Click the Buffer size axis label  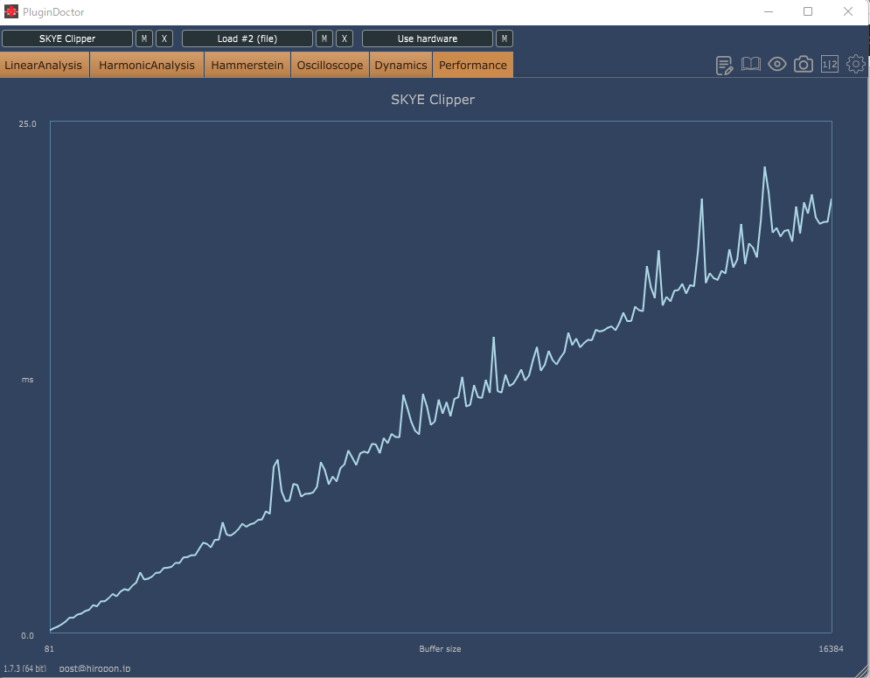pyautogui.click(x=440, y=648)
